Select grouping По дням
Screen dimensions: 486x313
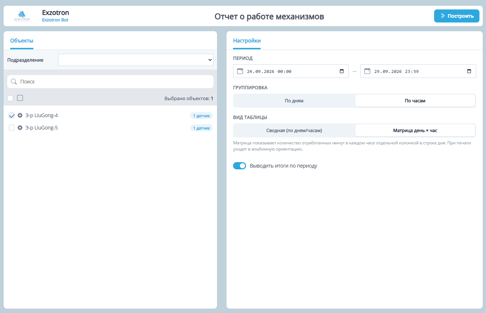[x=294, y=100]
